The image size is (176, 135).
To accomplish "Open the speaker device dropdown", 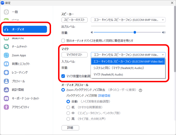I will tap(128, 20).
